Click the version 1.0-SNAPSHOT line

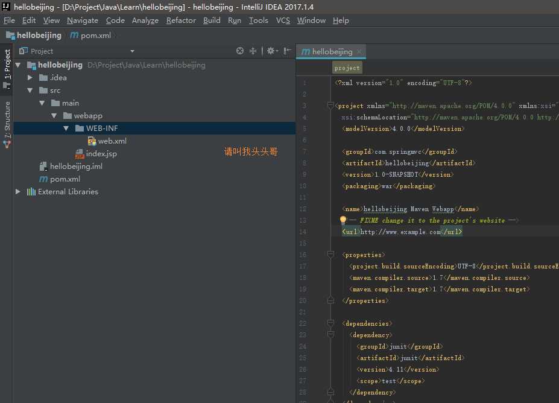point(398,174)
